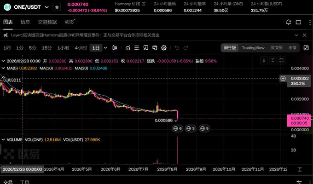Image resolution: width=313 pixels, height=184 pixels.
Task: Collapse the MA indicator row chevron
Action: click(3, 68)
